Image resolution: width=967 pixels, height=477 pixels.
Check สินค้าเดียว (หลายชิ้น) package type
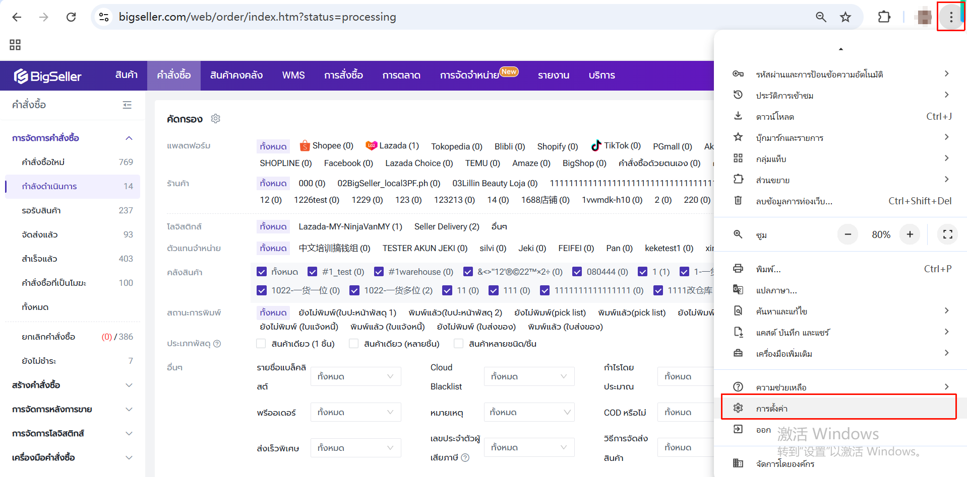point(354,344)
